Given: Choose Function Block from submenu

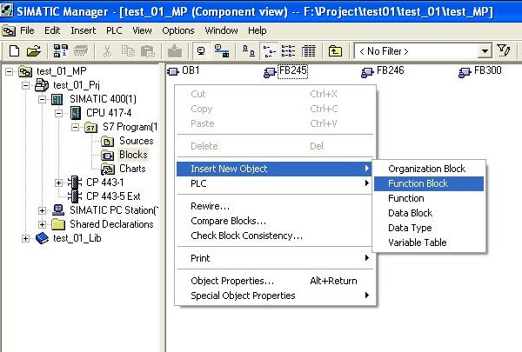Looking at the screenshot, I should tap(429, 183).
